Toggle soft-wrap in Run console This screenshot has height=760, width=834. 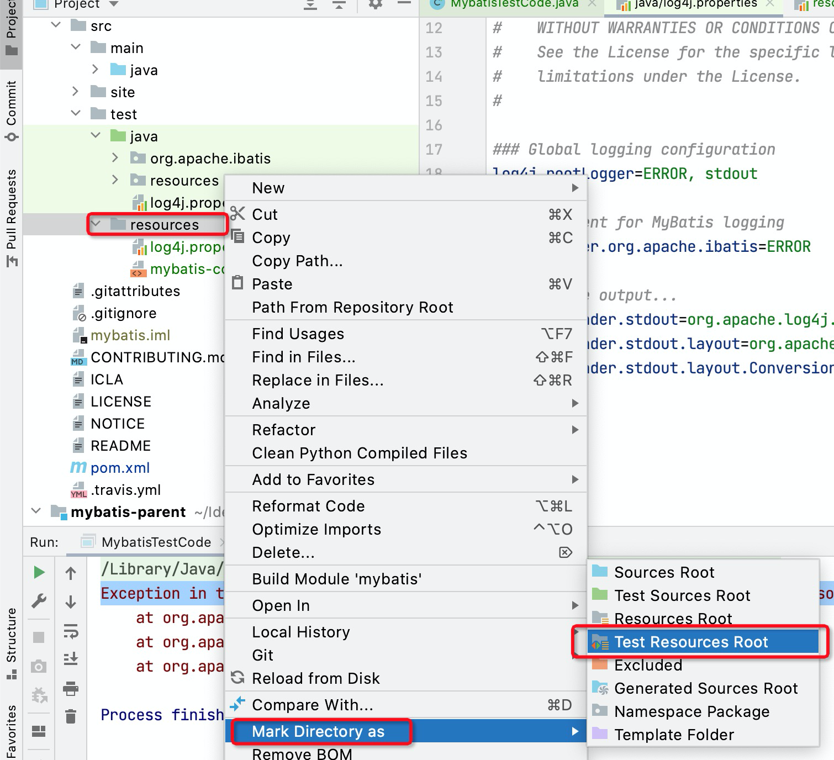click(x=71, y=631)
